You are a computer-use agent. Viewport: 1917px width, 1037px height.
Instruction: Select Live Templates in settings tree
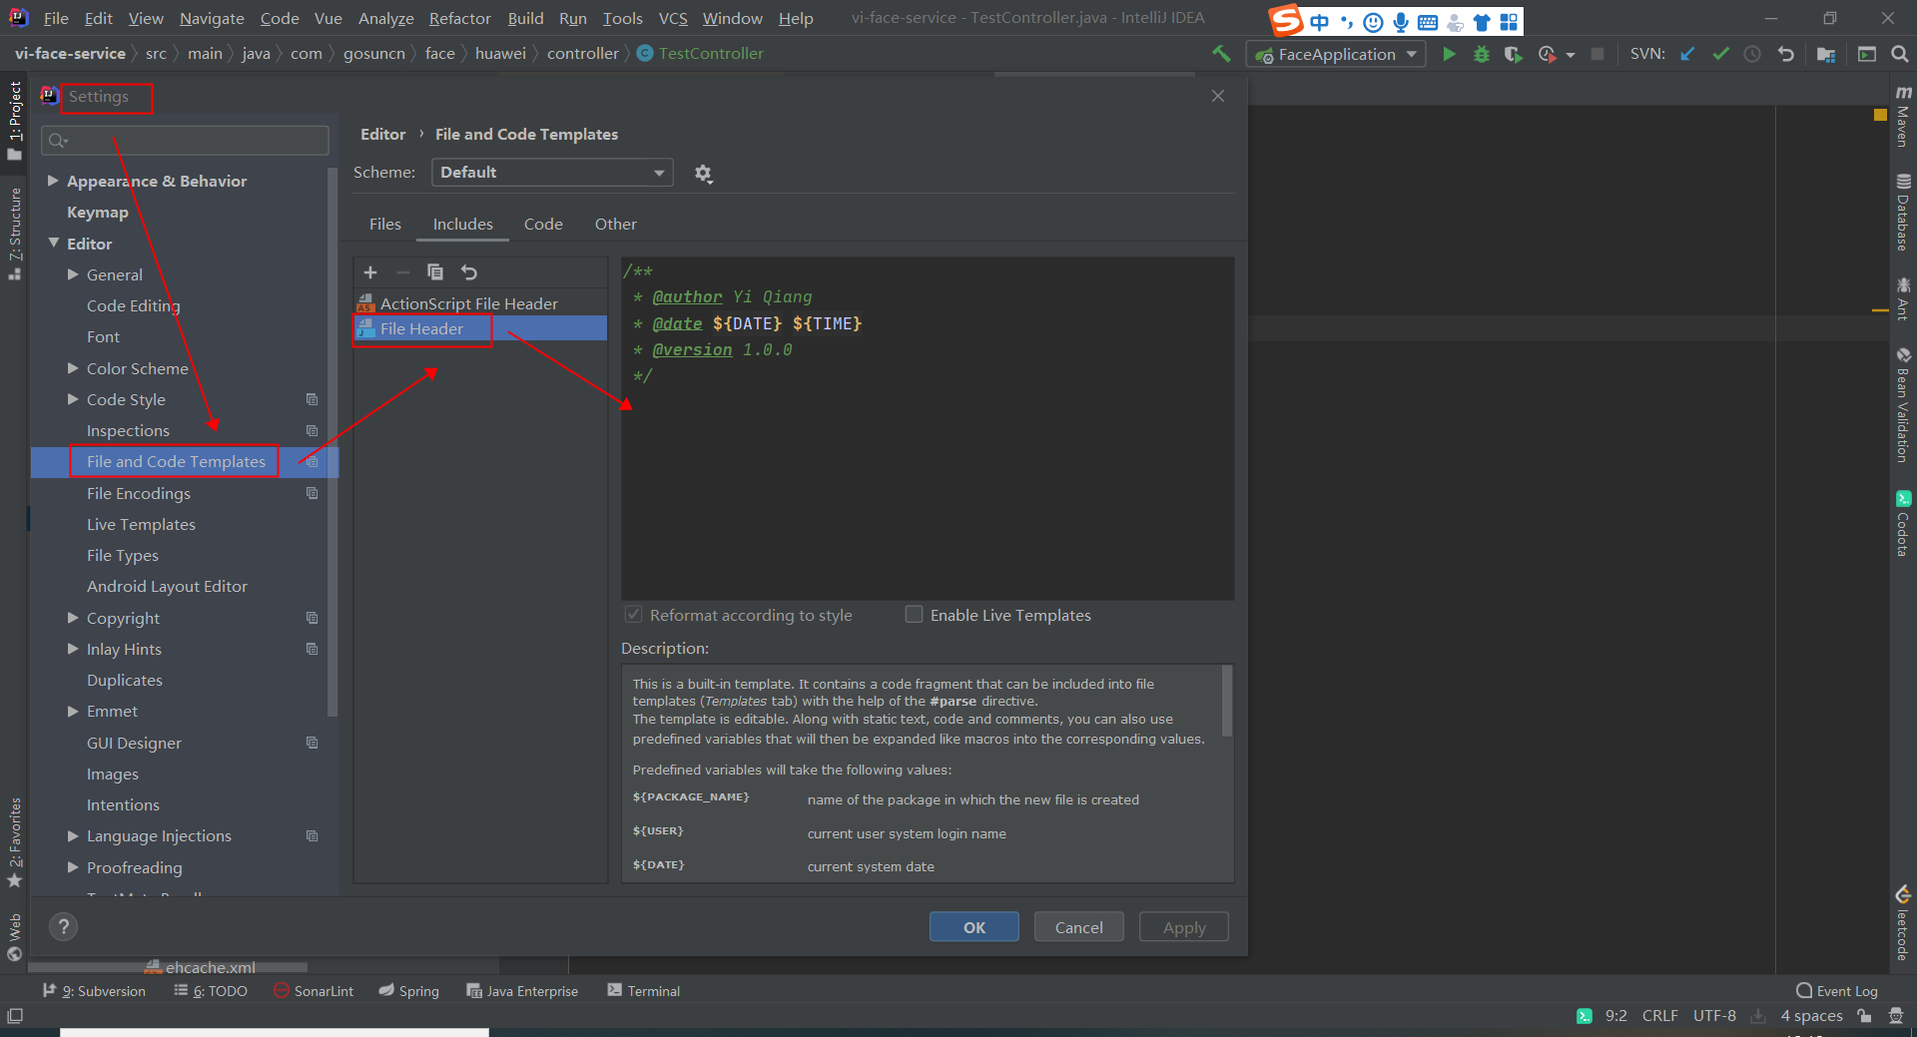pyautogui.click(x=141, y=524)
